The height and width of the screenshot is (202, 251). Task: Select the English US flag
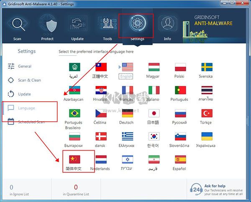pyautogui.click(x=128, y=67)
